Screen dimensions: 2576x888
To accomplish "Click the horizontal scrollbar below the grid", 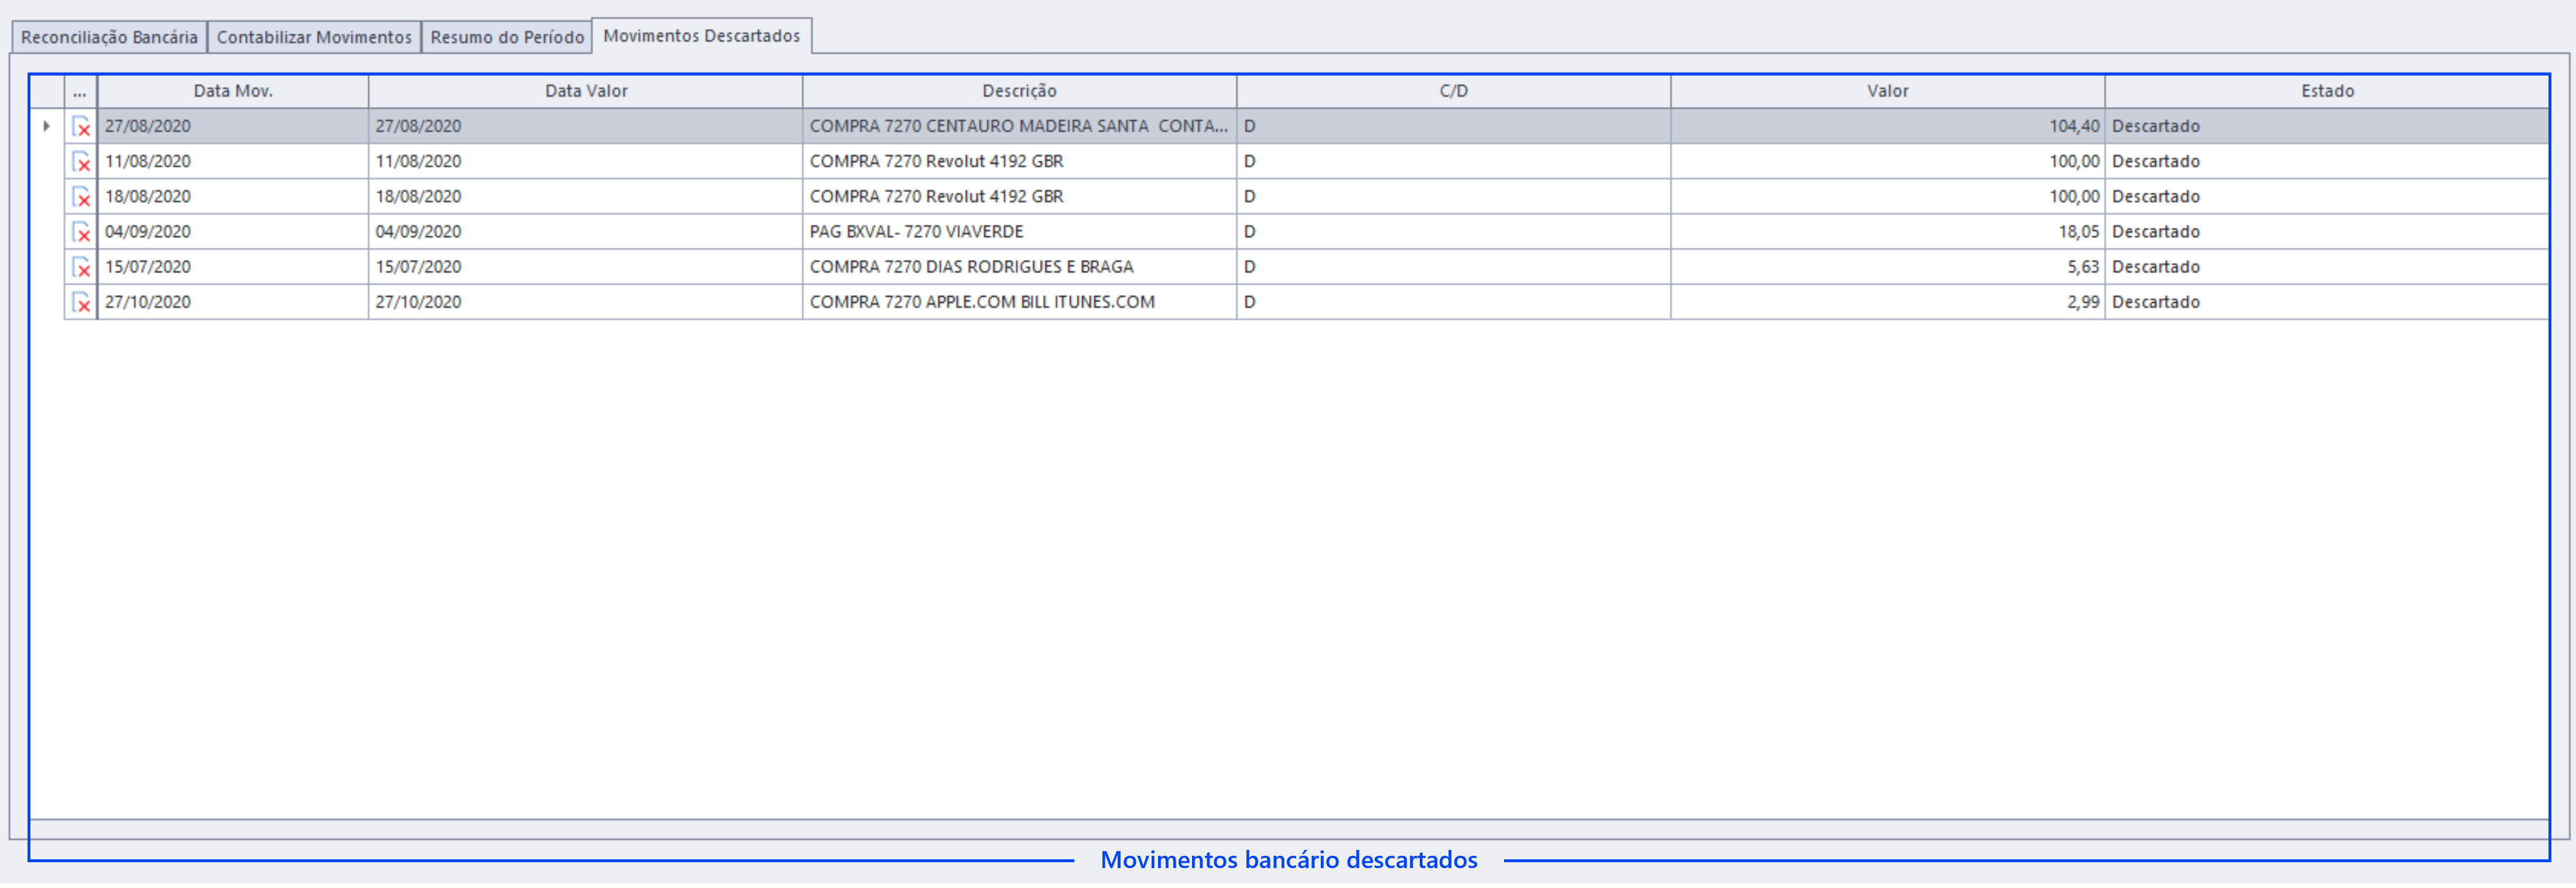I will (1288, 829).
